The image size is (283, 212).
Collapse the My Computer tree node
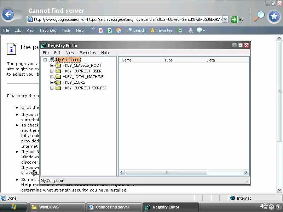pos(45,60)
